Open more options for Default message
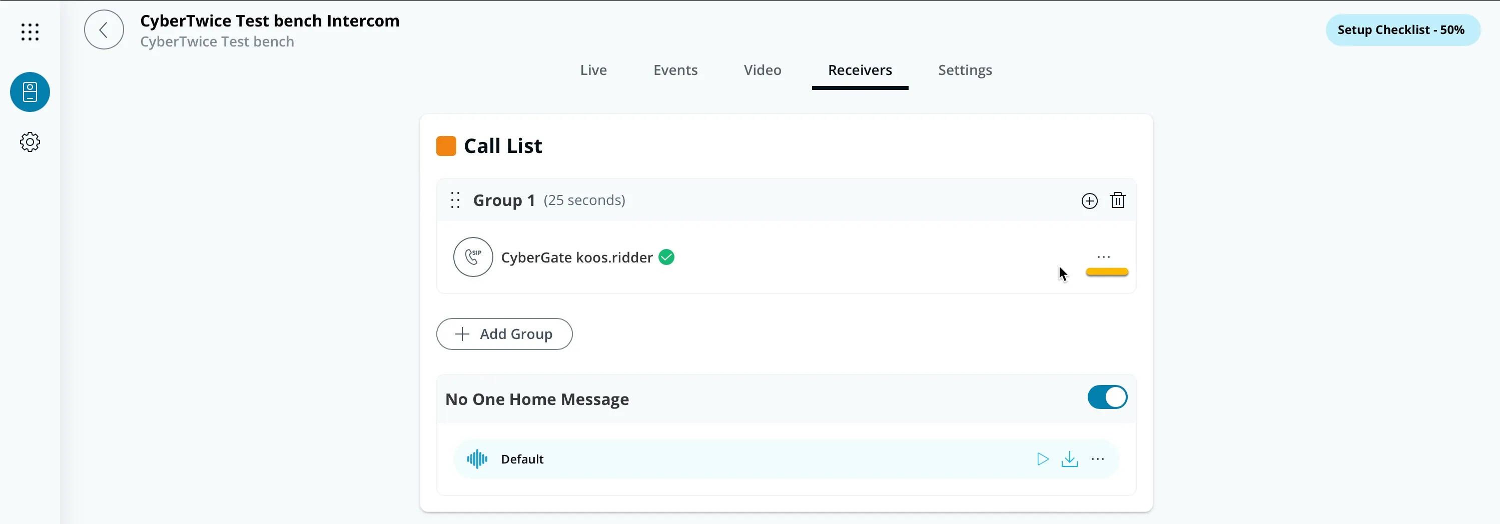 (x=1097, y=459)
